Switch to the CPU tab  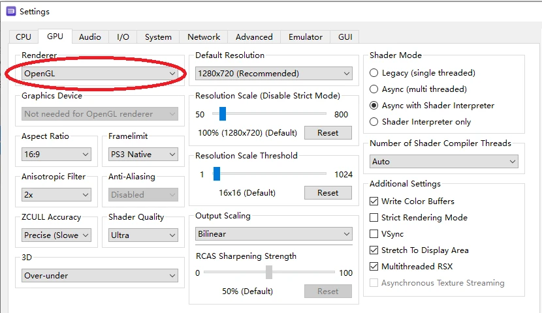(24, 37)
